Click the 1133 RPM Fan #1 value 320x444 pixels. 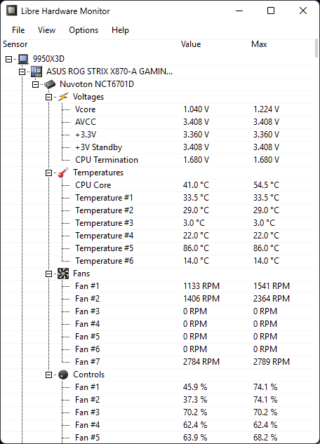(201, 286)
